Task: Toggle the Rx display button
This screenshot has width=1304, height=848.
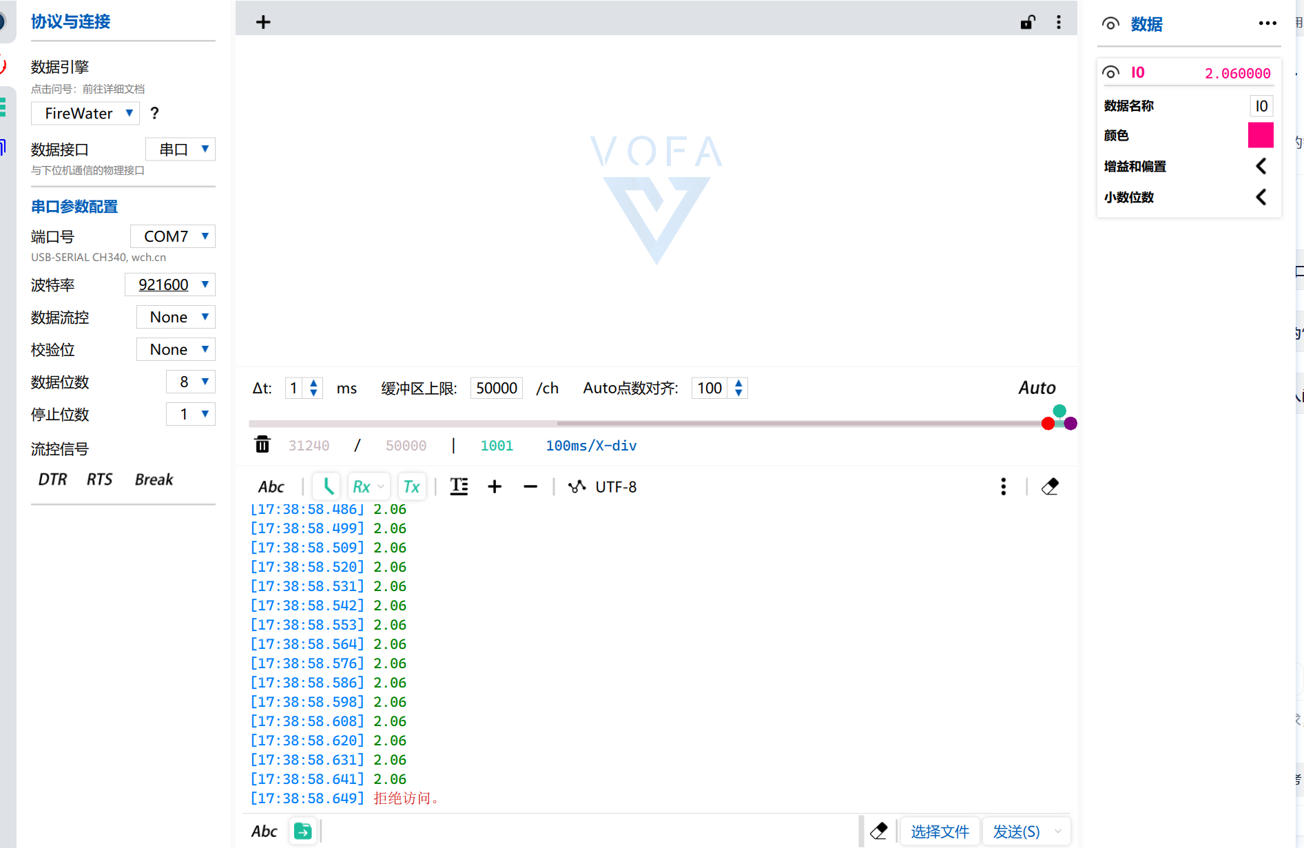Action: (x=368, y=487)
